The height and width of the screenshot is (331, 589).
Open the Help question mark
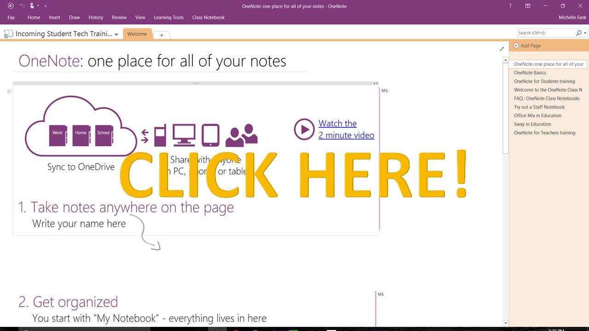click(510, 6)
